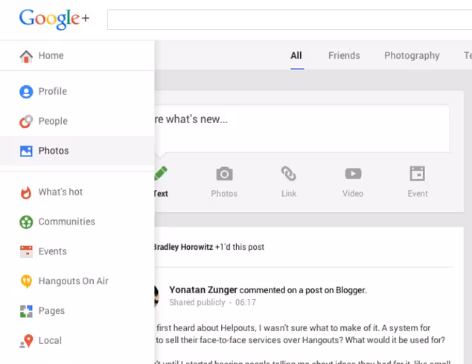This screenshot has height=364, width=472.
Task: Click the blue Profile icon
Action: (x=26, y=92)
